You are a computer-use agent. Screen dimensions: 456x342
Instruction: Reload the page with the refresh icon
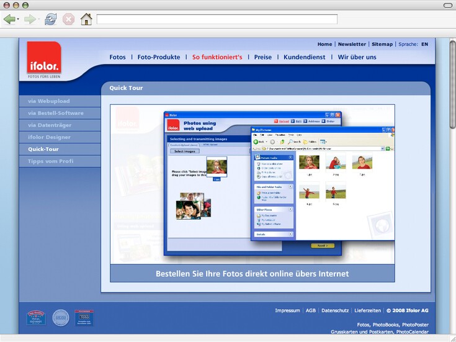click(x=50, y=19)
